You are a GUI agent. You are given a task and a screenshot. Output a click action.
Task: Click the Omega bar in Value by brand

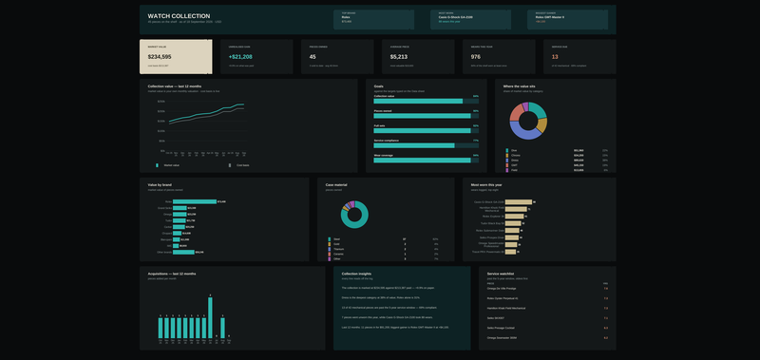coord(180,214)
